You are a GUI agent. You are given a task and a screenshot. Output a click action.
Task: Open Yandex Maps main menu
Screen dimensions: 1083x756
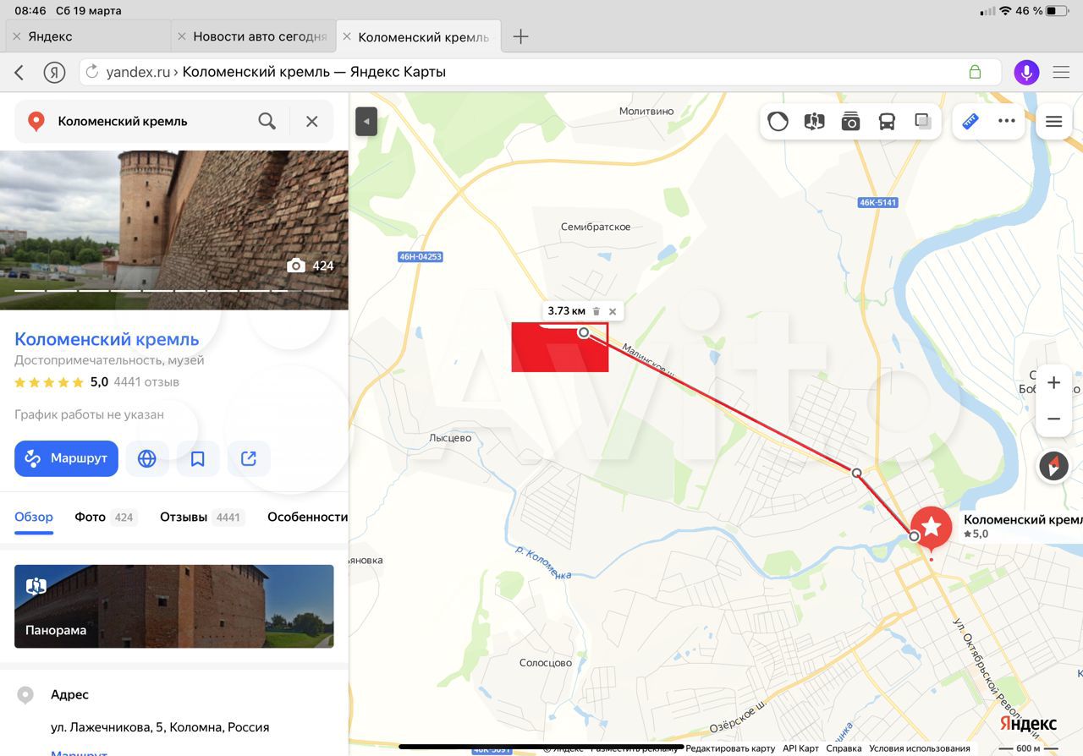1053,121
